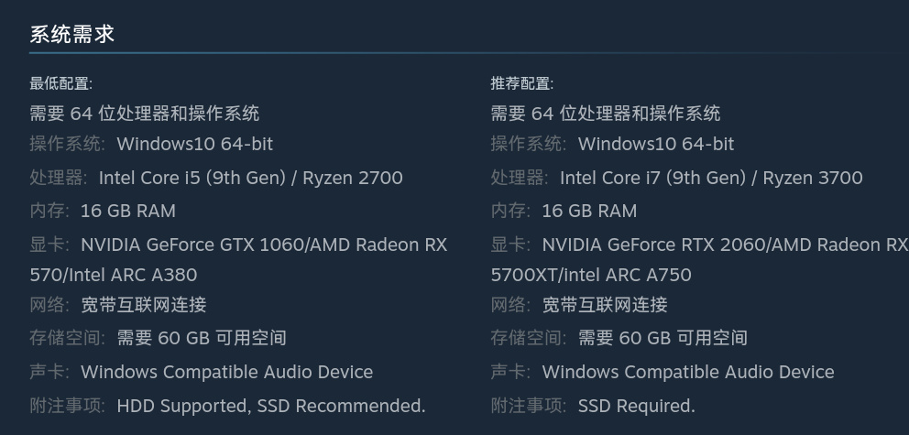Screen dimensions: 909x435
Task: Click the 系统需求 section heading
Action: coord(71,35)
